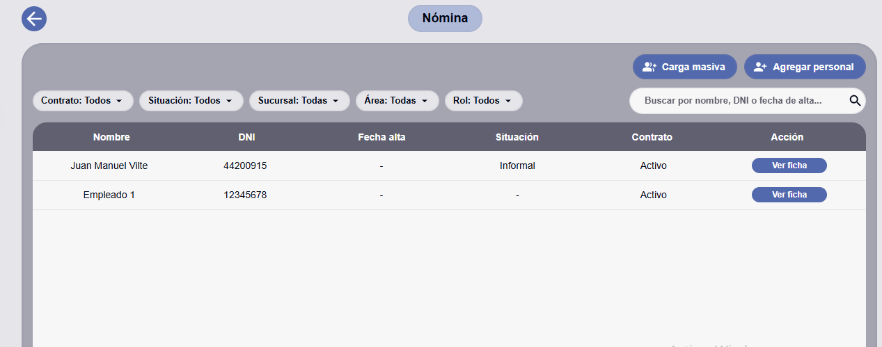
Task: Sort by the Nombre column header
Action: click(111, 137)
